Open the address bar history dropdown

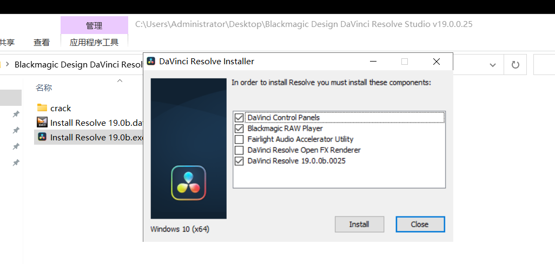[x=492, y=65]
